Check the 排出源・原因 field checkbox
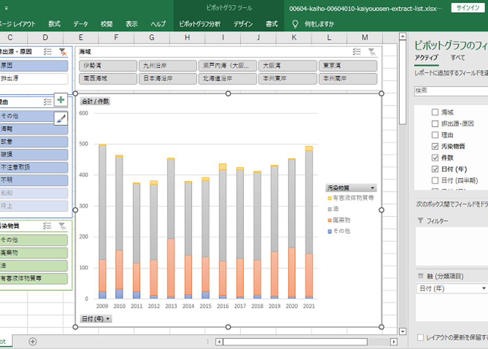Viewport: 488px width, 349px height. 435,124
